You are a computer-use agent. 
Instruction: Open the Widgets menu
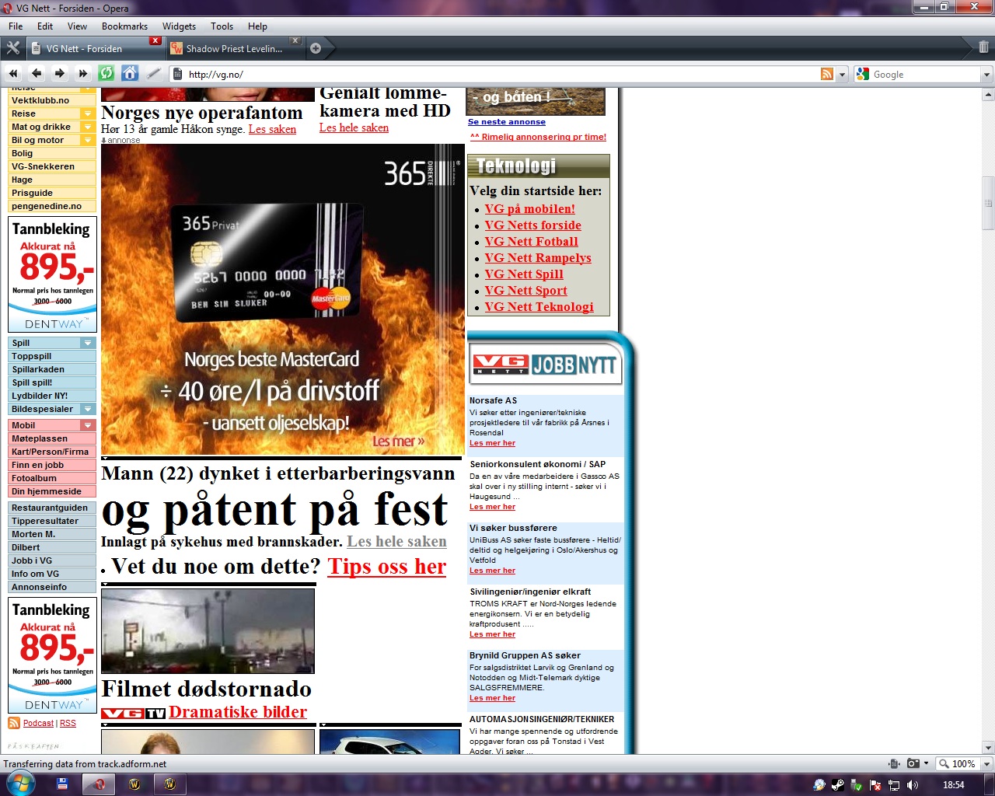(179, 26)
